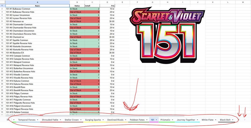Click the scroll sheet tabs left arrow

point(239,120)
